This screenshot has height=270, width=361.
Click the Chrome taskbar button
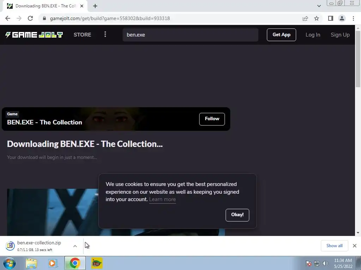pyautogui.click(x=75, y=263)
